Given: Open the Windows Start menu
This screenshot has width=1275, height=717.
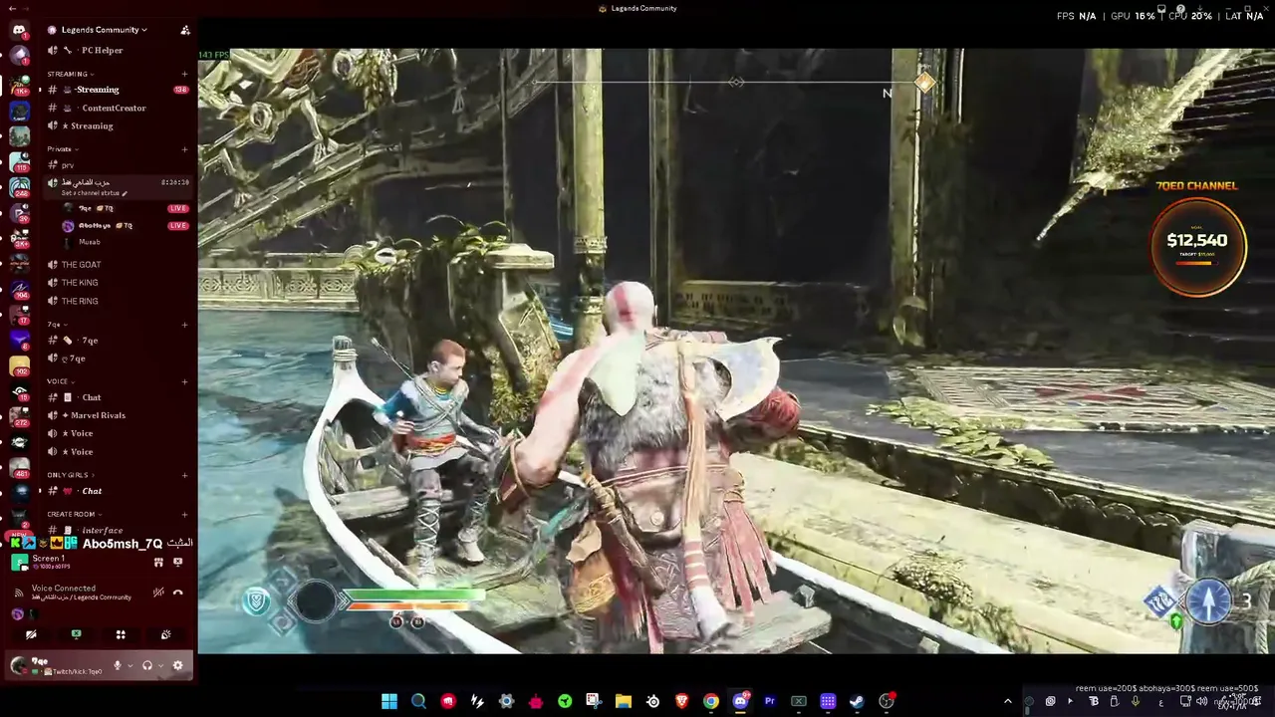Looking at the screenshot, I should pos(389,701).
